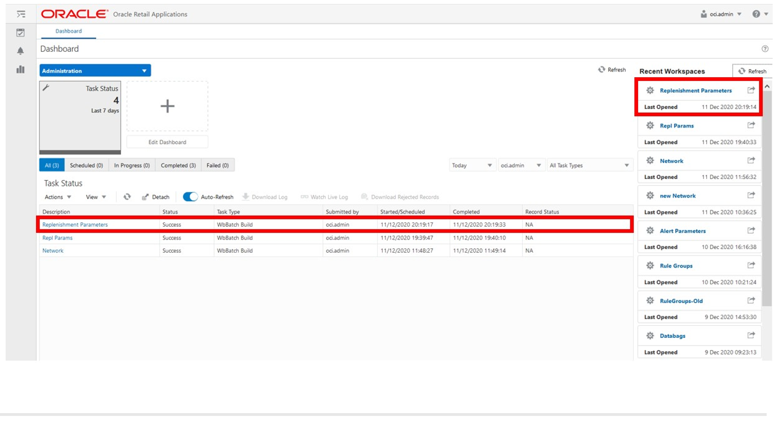Screen dimensions: 780x421
Task: Click Download Log in the toolbar
Action: [x=265, y=197]
